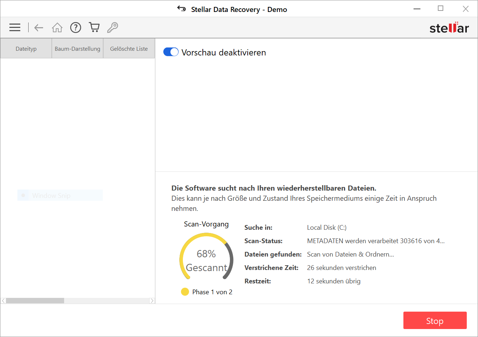
Task: Click the title bar app icon
Action: coord(181,9)
